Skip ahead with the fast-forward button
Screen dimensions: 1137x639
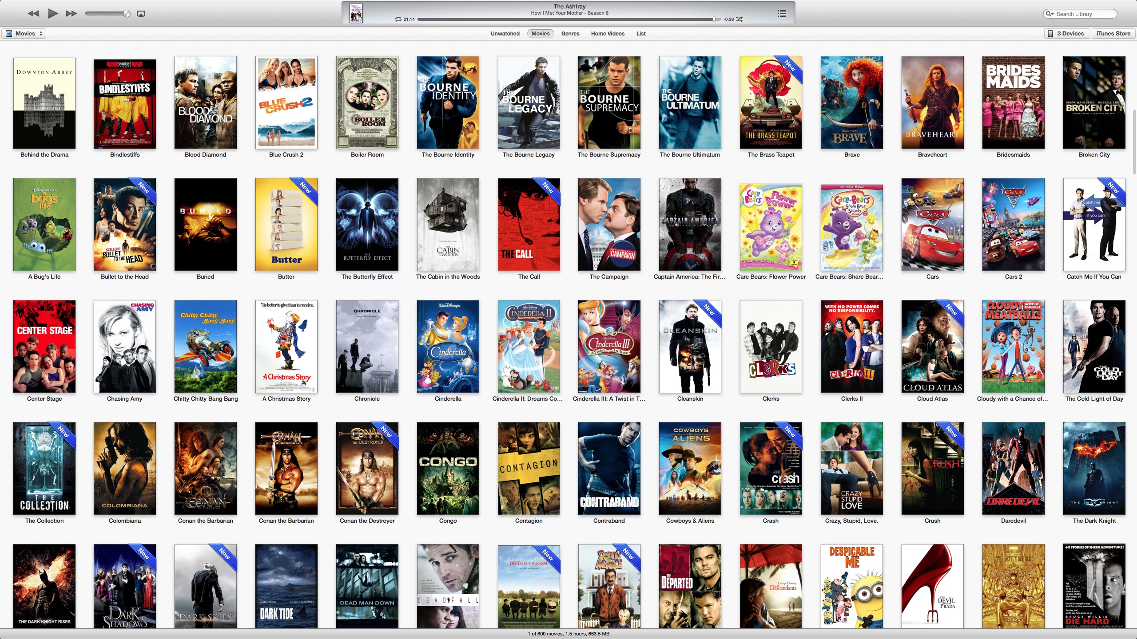point(71,14)
